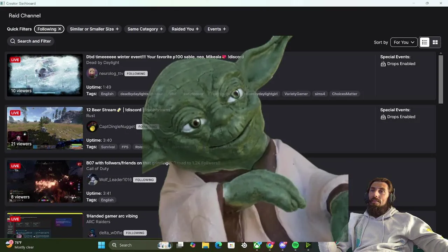Screen dimensions: 448x252
Task: Open the Sort by For You dropdown
Action: pyautogui.click(x=404, y=42)
